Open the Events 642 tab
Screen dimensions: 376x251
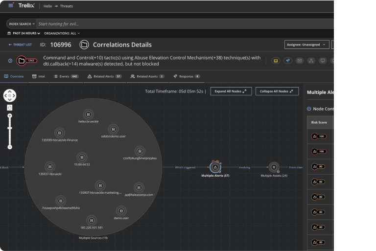click(x=66, y=76)
